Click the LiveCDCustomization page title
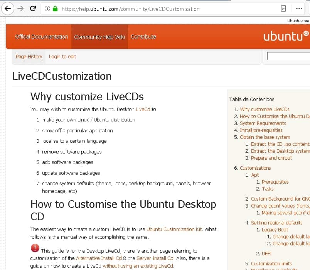 pyautogui.click(x=62, y=76)
